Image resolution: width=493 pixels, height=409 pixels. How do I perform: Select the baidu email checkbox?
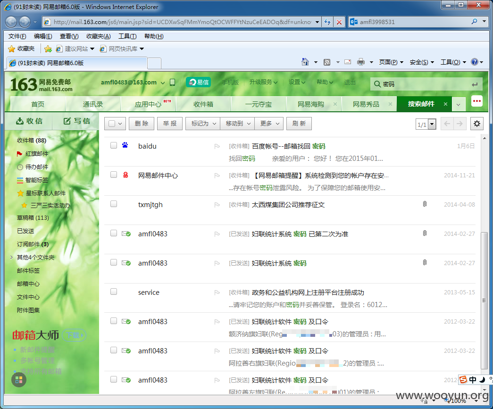[x=114, y=145]
